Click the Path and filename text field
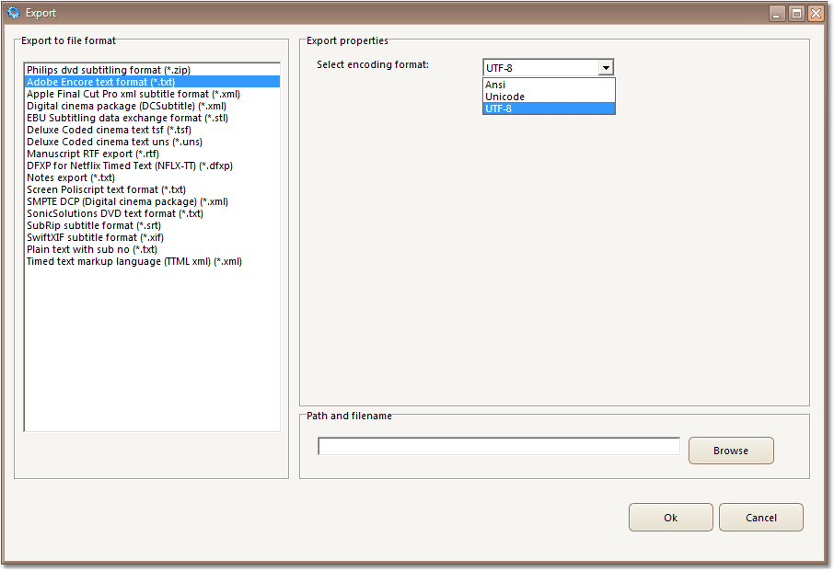This screenshot has height=571, width=834. pos(498,447)
